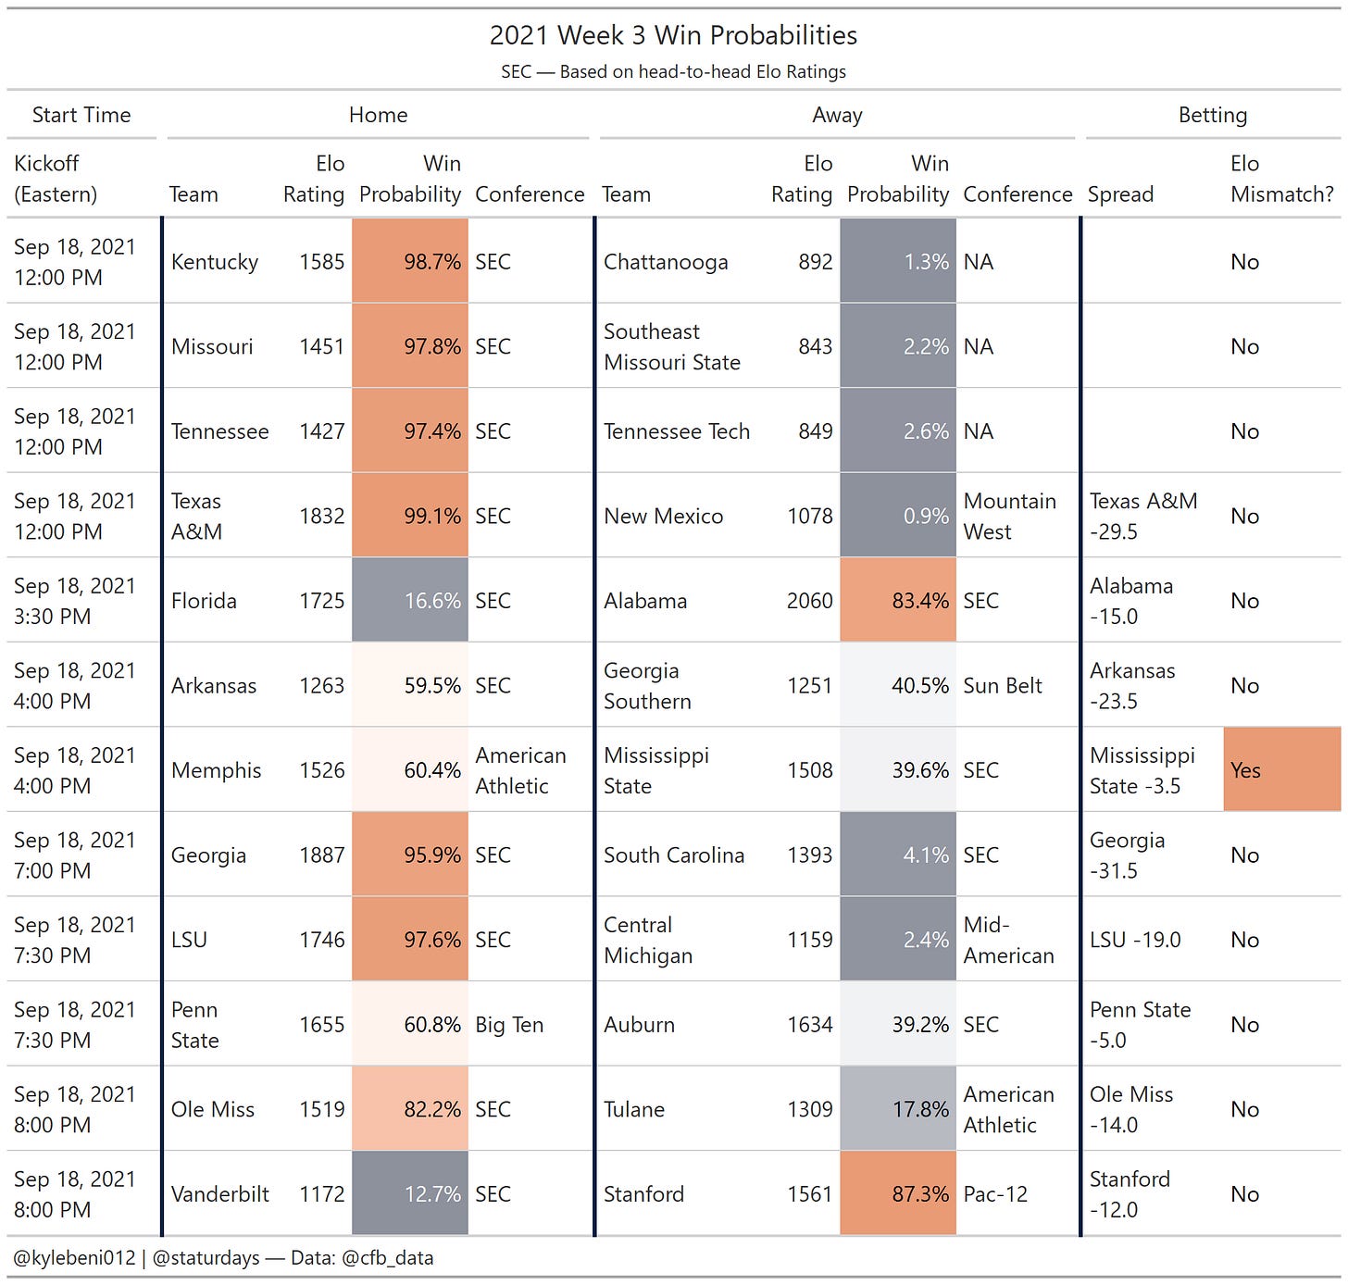This screenshot has width=1348, height=1285.
Task: Click Alabama's 83.4% win probability cell
Action: pos(898,601)
